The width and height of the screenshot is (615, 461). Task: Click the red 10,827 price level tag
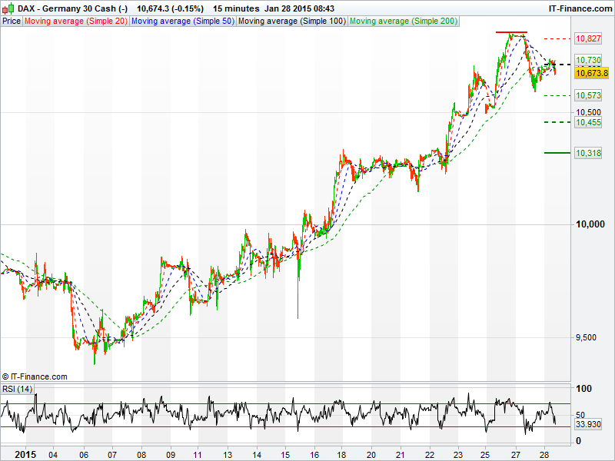(x=588, y=38)
